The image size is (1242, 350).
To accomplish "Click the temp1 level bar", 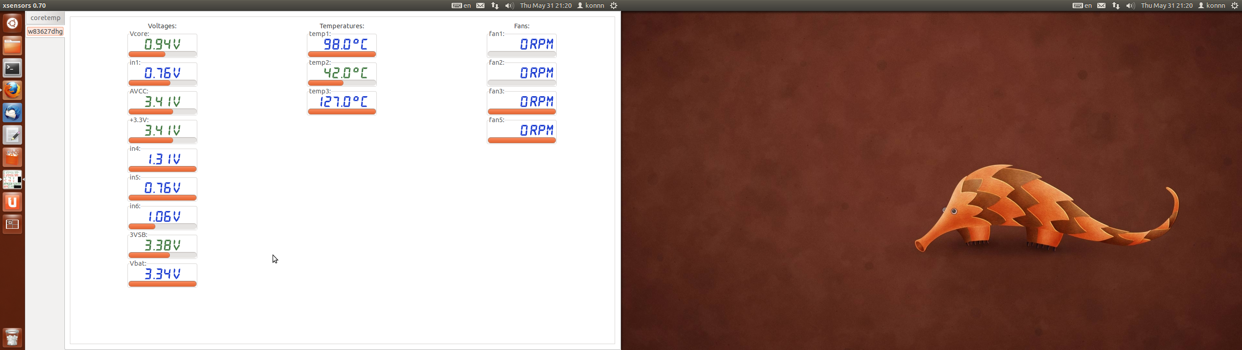I will (x=342, y=54).
